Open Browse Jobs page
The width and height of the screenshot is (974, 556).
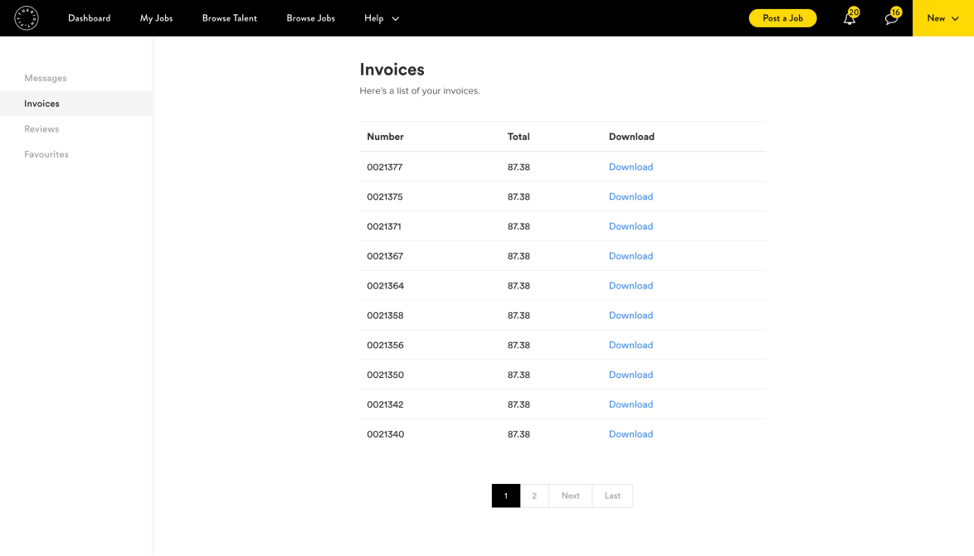pos(310,18)
